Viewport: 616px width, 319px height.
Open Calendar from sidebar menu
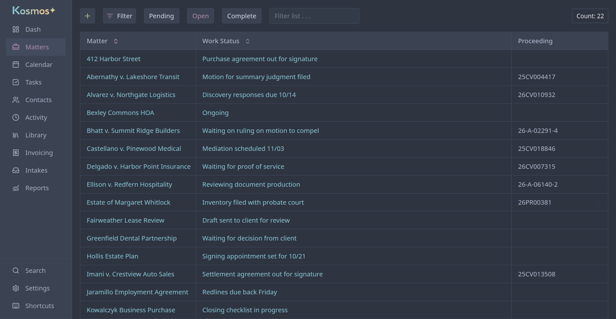[36, 65]
